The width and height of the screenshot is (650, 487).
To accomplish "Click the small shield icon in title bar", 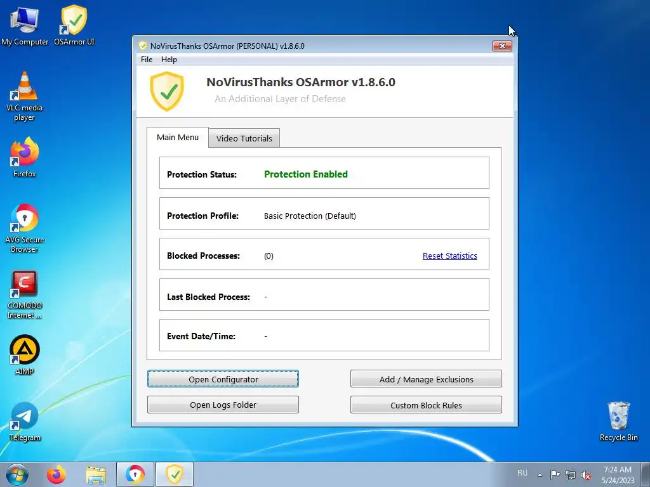I will (143, 46).
